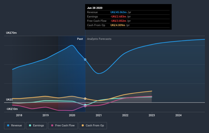Toggle the Revenue legend button
The image size is (209, 133).
(x=15, y=126)
